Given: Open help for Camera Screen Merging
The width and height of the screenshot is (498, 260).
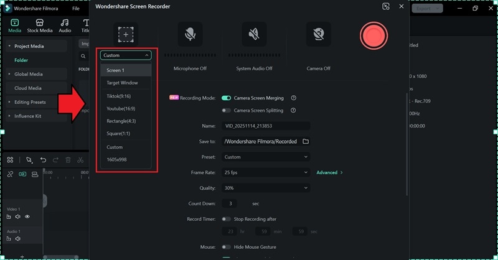Looking at the screenshot, I should pos(293,98).
